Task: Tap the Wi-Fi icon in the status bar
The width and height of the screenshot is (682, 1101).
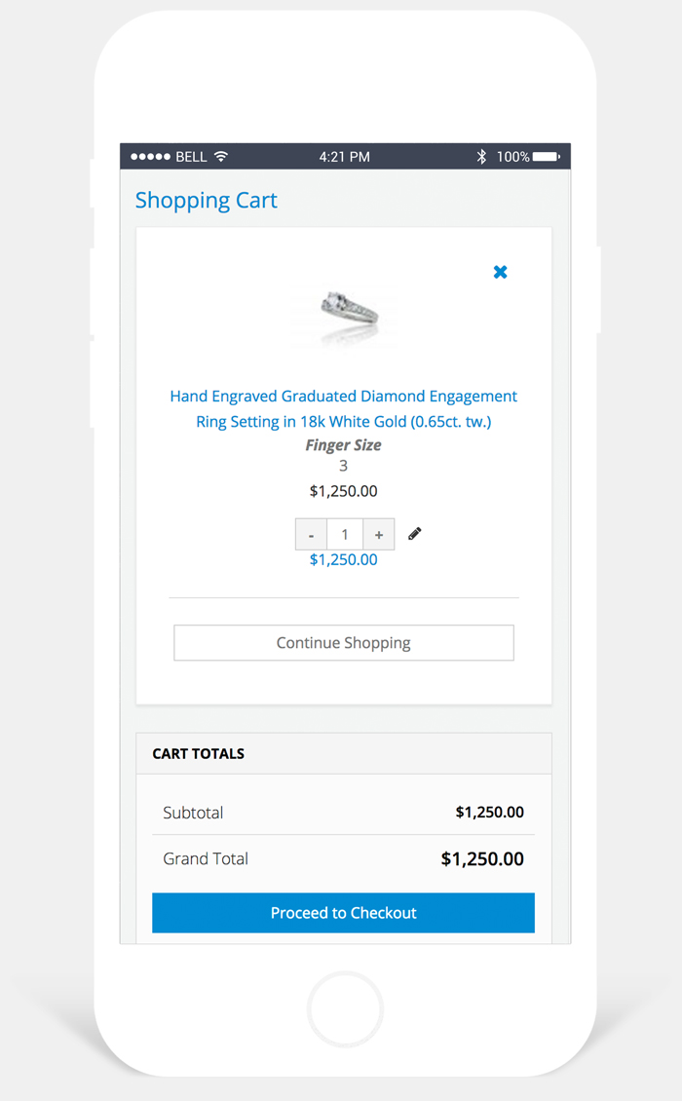Action: [x=221, y=156]
